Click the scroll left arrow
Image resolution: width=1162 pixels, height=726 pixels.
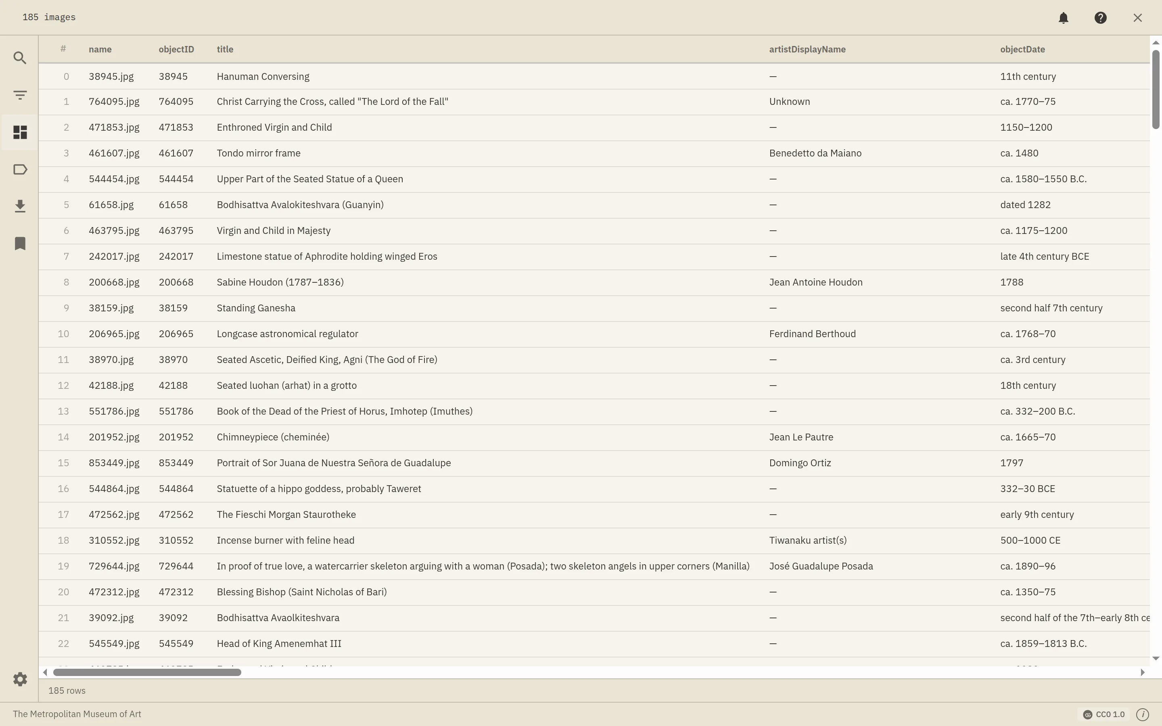[45, 672]
